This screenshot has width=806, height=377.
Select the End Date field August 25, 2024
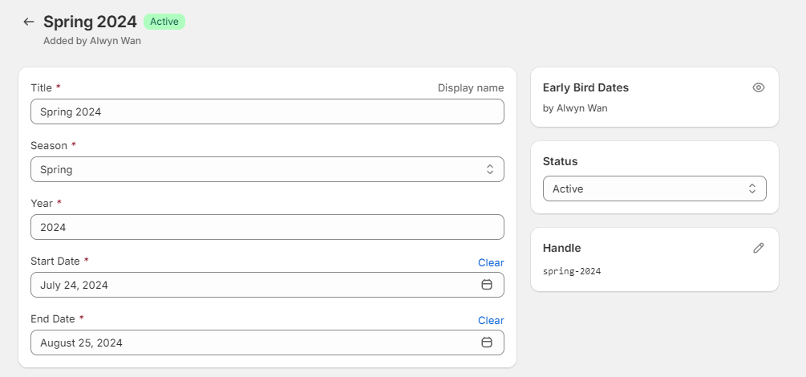pyautogui.click(x=267, y=342)
